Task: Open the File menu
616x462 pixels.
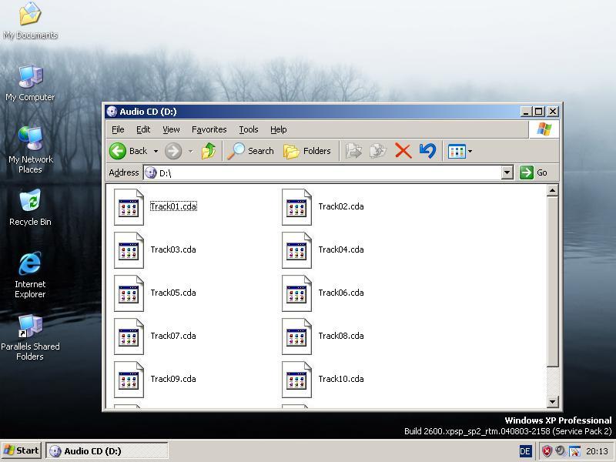Action: (x=118, y=129)
